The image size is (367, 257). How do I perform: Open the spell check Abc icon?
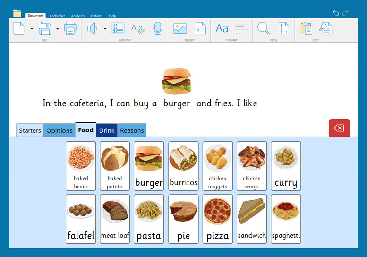[138, 28]
